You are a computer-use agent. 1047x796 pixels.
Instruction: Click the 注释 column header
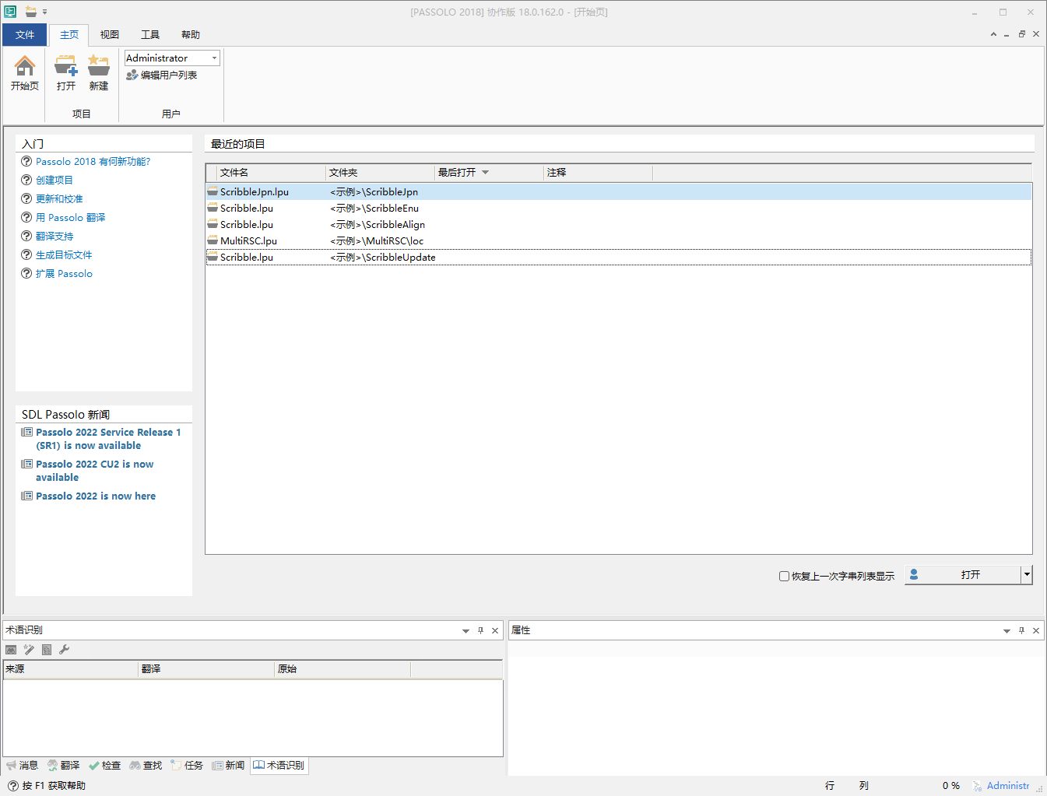[598, 173]
